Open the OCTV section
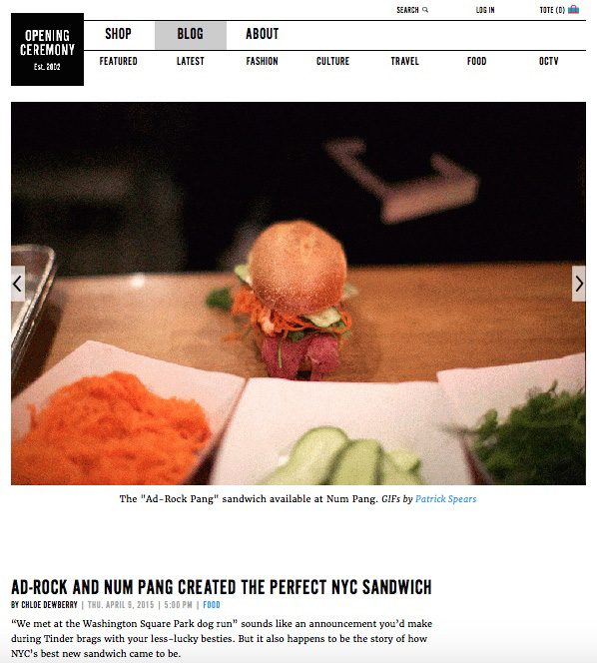This screenshot has width=597, height=663. point(549,61)
